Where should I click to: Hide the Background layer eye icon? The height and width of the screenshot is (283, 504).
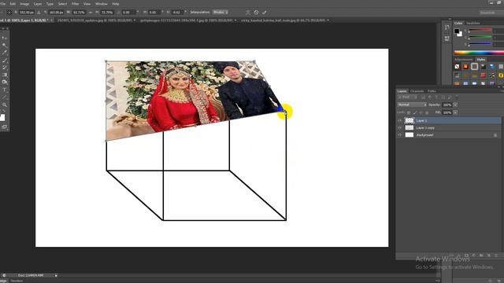point(400,135)
